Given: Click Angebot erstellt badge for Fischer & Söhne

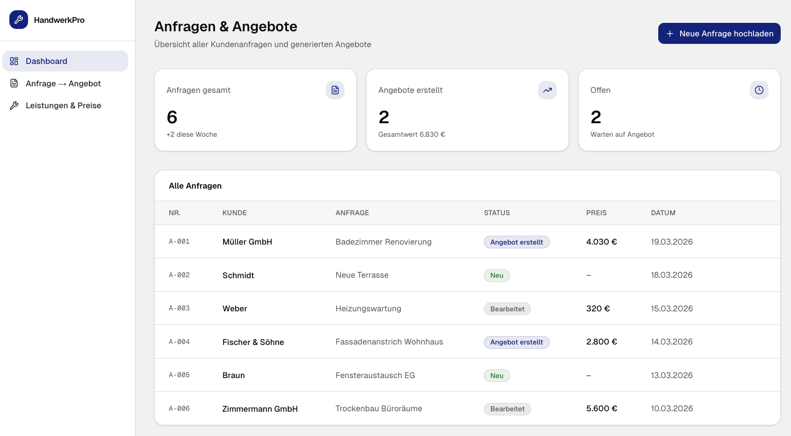Looking at the screenshot, I should [x=516, y=342].
